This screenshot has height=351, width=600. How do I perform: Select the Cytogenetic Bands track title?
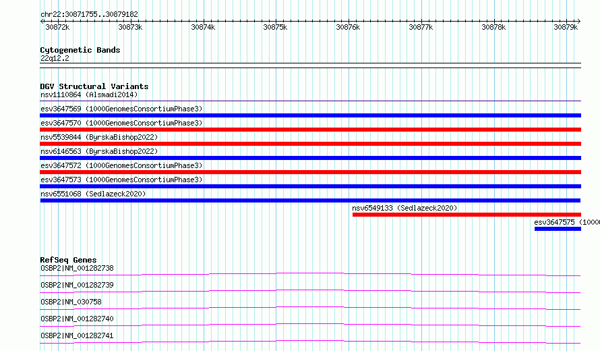point(80,50)
